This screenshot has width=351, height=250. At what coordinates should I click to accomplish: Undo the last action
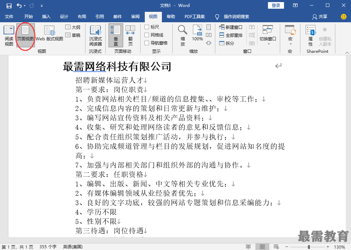(x=19, y=6)
